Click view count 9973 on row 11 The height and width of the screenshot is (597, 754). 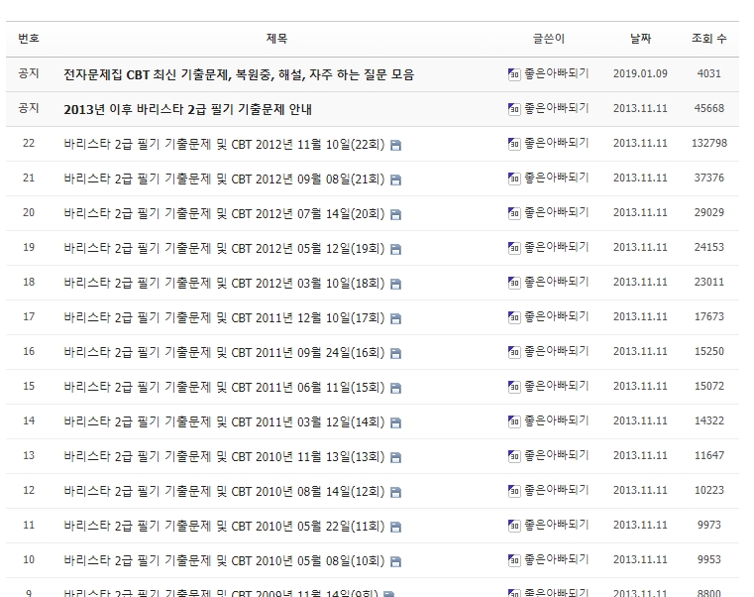(709, 525)
